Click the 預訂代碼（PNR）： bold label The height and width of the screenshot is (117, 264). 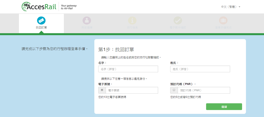pyautogui.click(x=183, y=84)
